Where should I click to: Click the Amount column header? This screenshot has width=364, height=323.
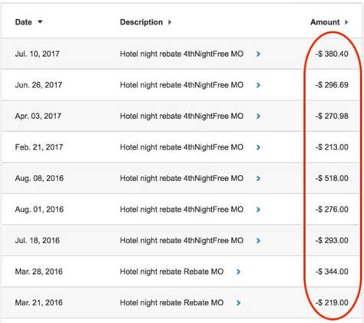coord(325,22)
